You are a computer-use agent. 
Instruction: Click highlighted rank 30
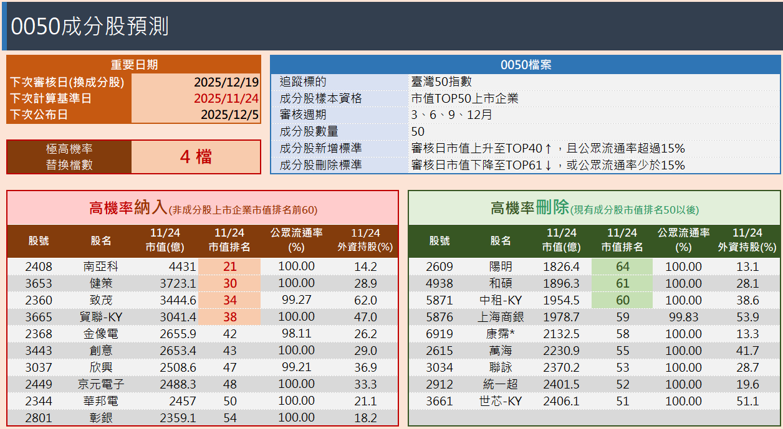229,283
